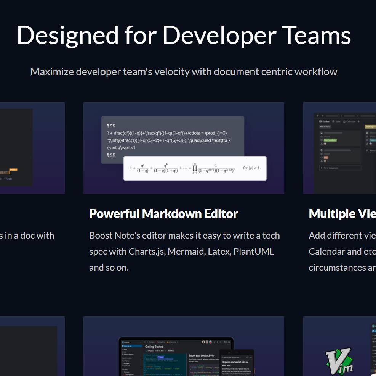Click the rendered math formula box
The width and height of the screenshot is (376, 376).
point(195,168)
